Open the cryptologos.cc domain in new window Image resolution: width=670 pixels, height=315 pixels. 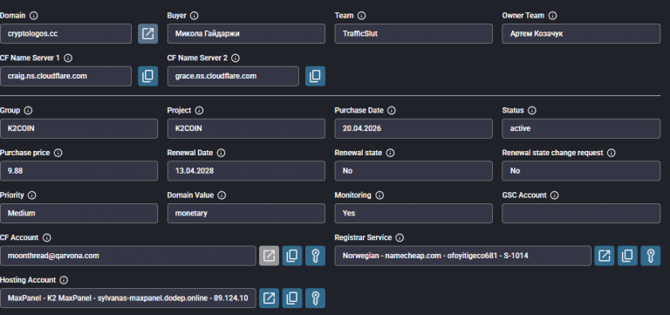147,34
